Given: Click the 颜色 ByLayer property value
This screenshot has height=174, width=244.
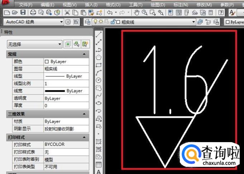Looking at the screenshot, I should (x=66, y=62).
